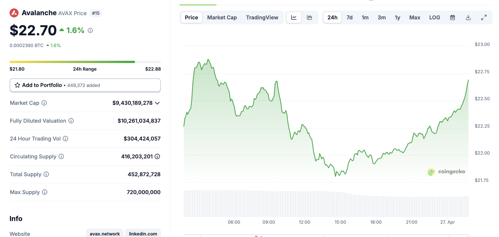Click the info icon next to 1.6% price change
This screenshot has width=499, height=237.
tap(90, 30)
